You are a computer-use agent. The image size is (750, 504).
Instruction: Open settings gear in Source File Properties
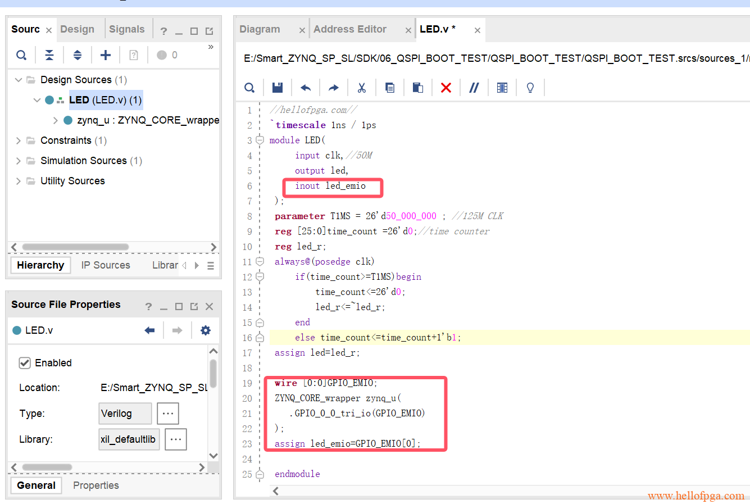click(x=206, y=330)
